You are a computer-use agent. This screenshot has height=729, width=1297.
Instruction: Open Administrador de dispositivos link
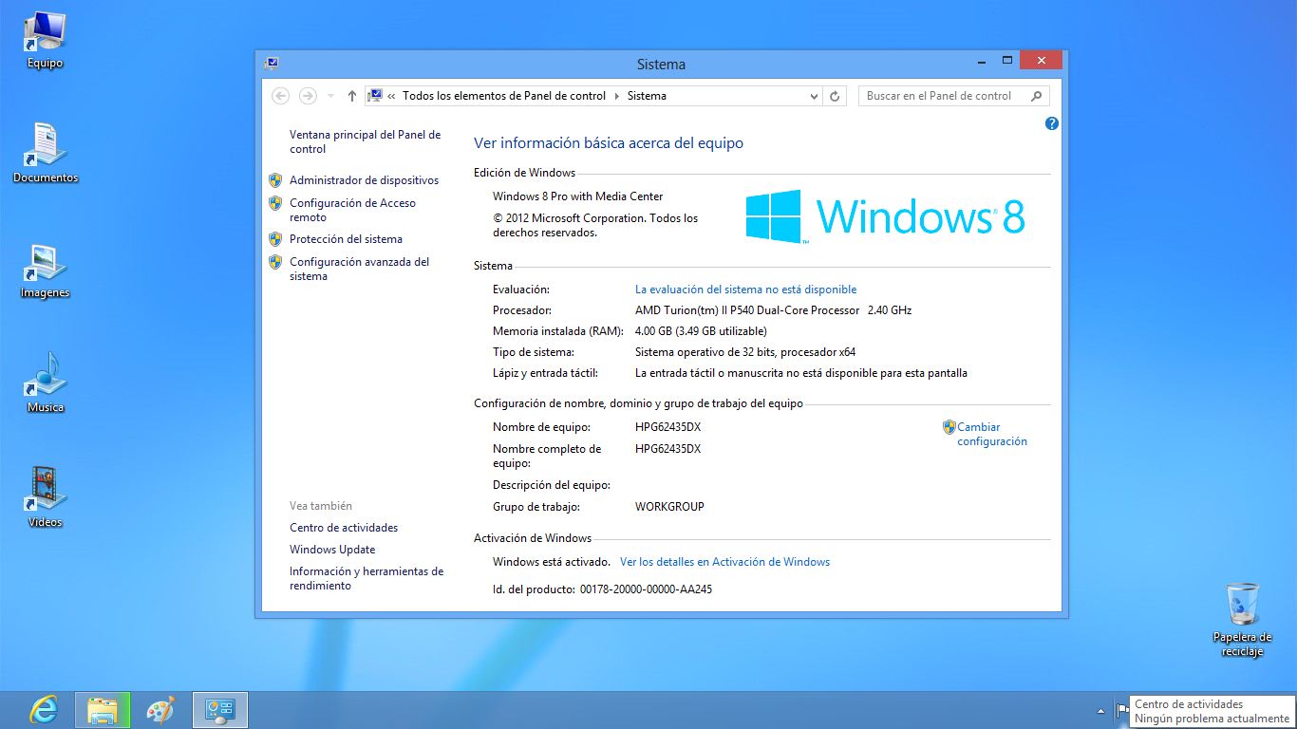pos(364,180)
